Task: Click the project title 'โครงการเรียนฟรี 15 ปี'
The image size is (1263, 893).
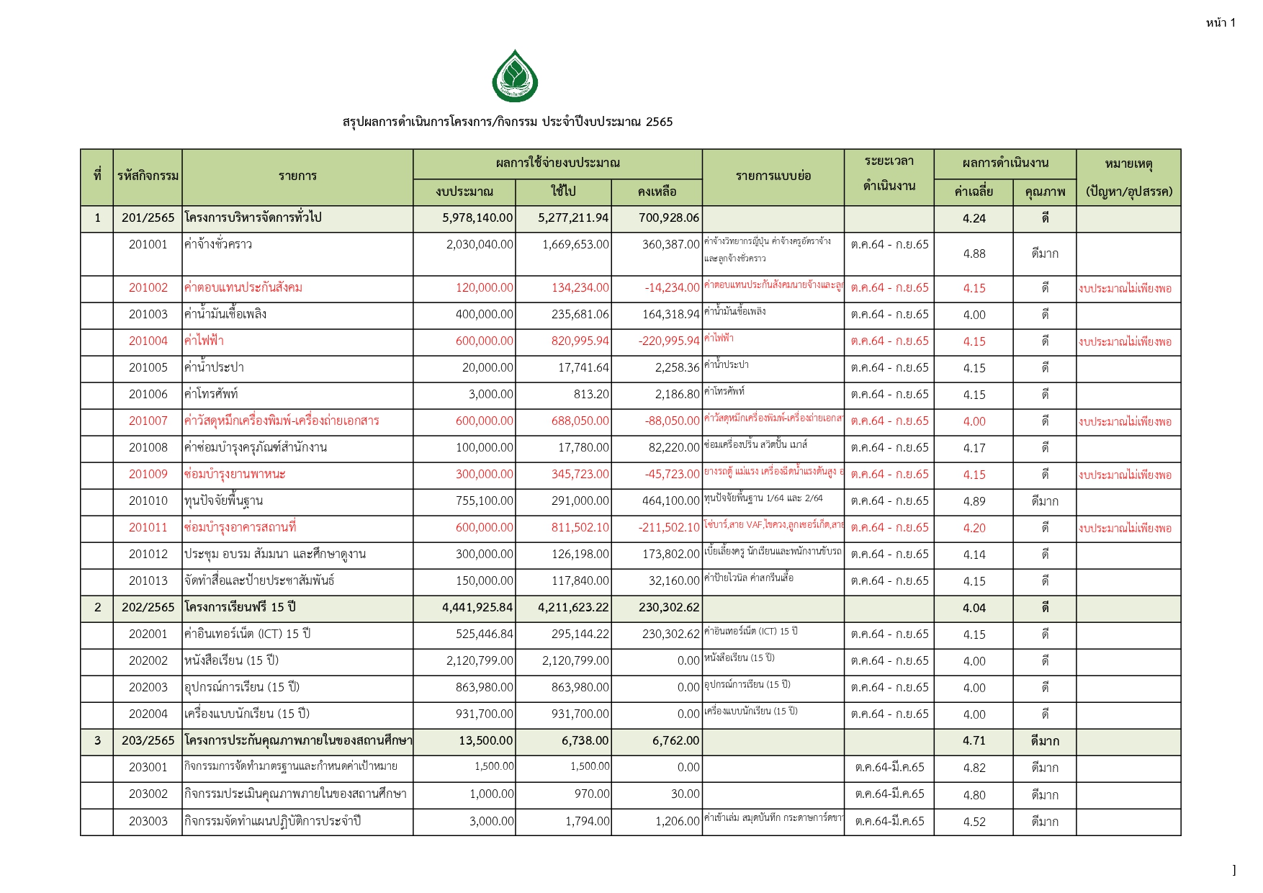Action: [240, 607]
